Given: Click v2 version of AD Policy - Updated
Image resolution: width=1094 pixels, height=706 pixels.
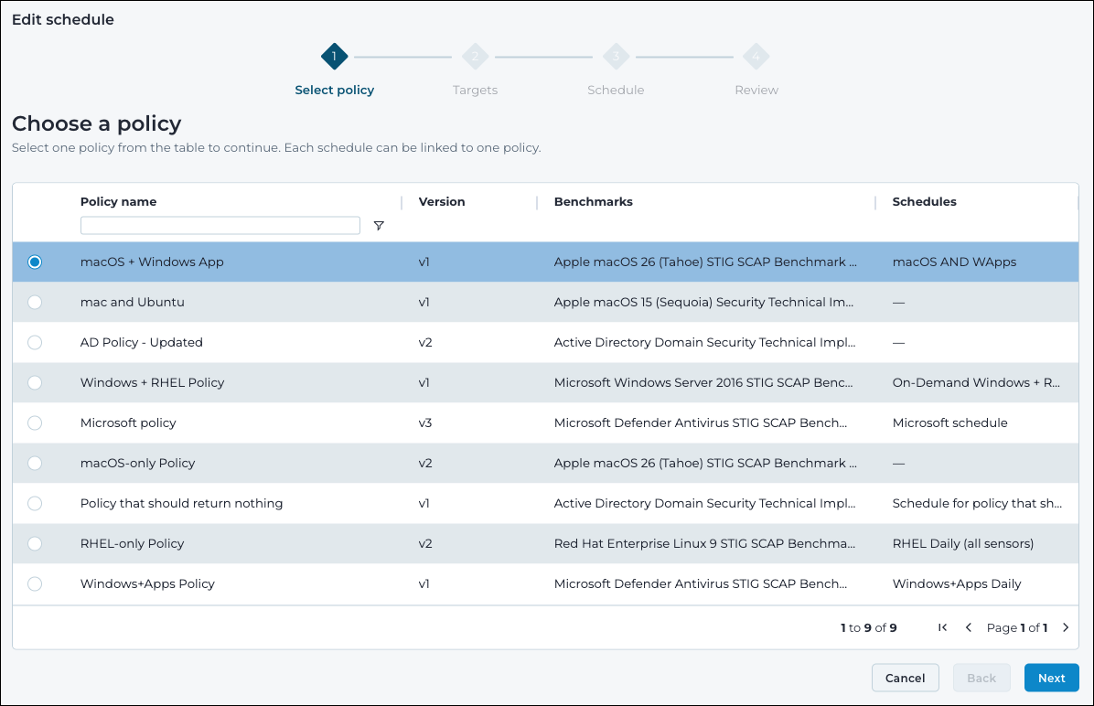Looking at the screenshot, I should pyautogui.click(x=425, y=343).
